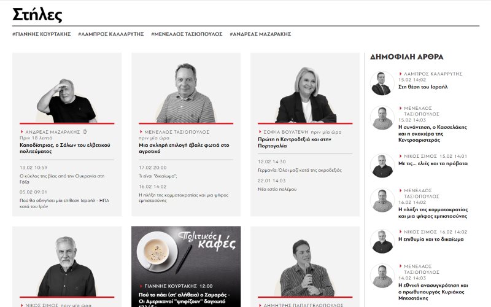Read 'Πρώτη η Κεντροδεξιά και στην Πορτογαλία'
The width and height of the screenshot is (491, 307).
(x=295, y=142)
